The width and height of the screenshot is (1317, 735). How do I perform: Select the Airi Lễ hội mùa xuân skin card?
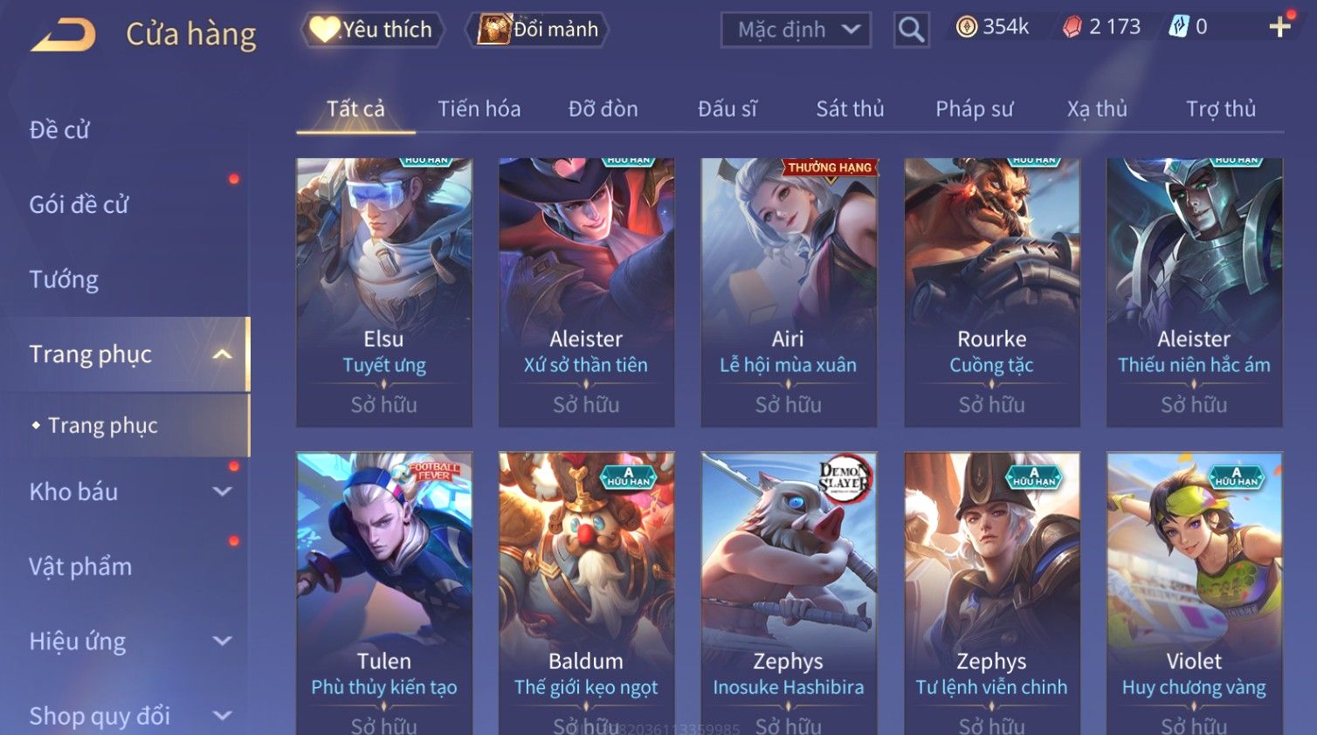(789, 292)
